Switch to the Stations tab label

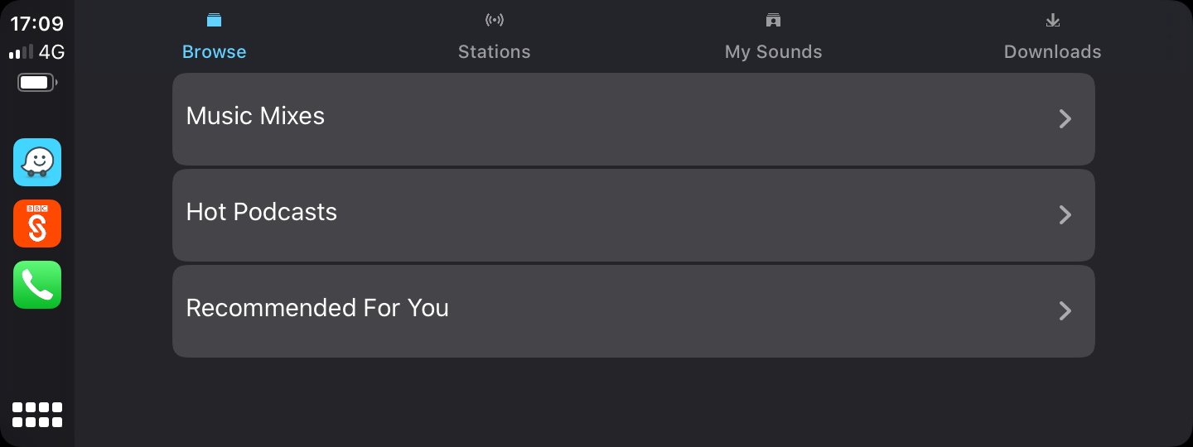click(495, 52)
